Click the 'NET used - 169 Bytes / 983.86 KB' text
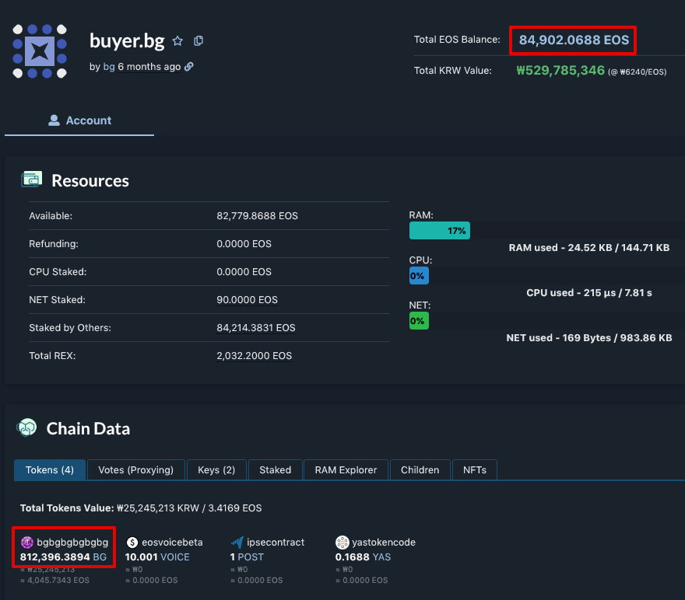 coord(589,338)
